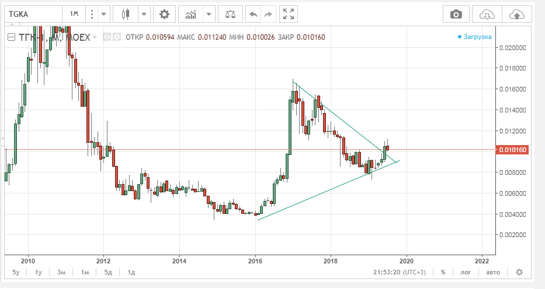Click the 2016 time axis label
This screenshot has height=289, width=545.
[x=255, y=260]
